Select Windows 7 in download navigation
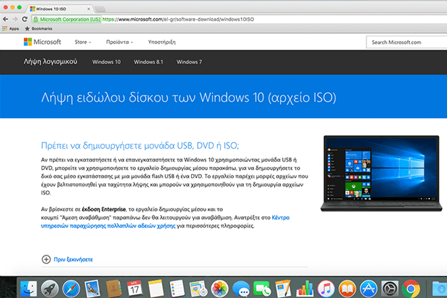Viewport: 447px width, 298px height. [x=189, y=62]
